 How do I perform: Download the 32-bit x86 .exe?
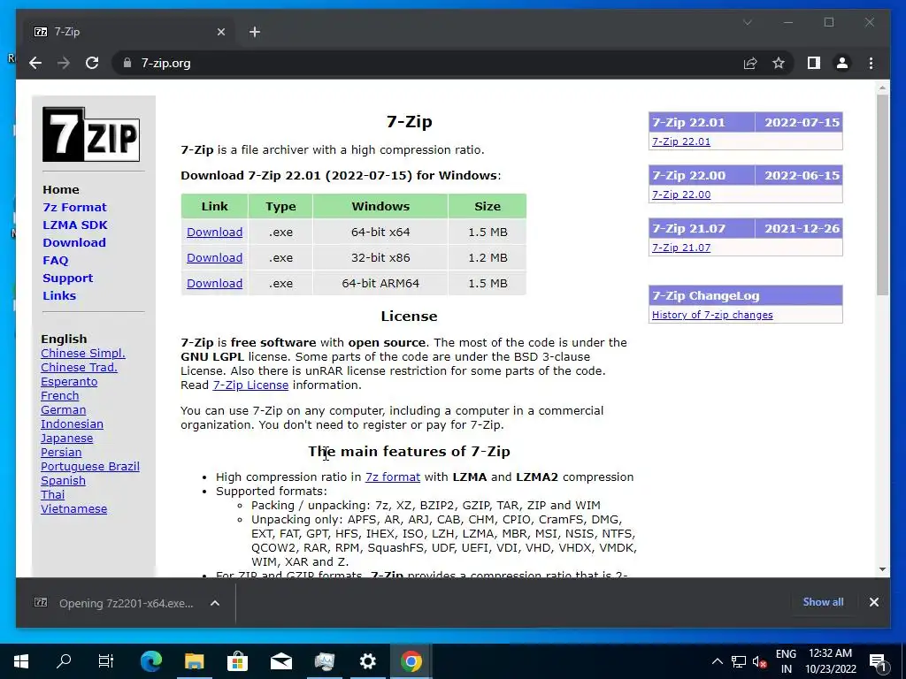click(214, 257)
